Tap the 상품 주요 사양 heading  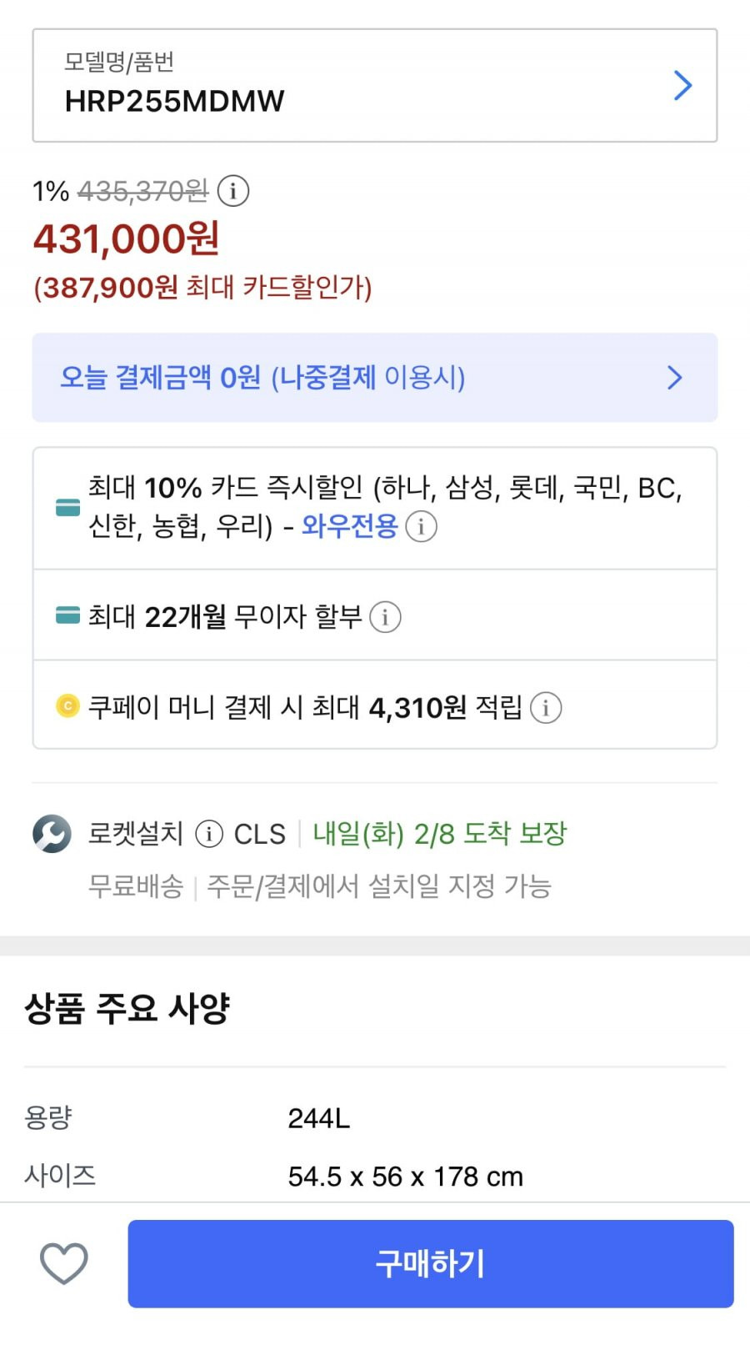click(127, 1009)
